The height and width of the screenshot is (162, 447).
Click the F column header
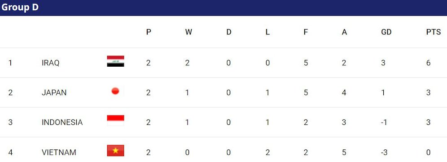tap(306, 32)
